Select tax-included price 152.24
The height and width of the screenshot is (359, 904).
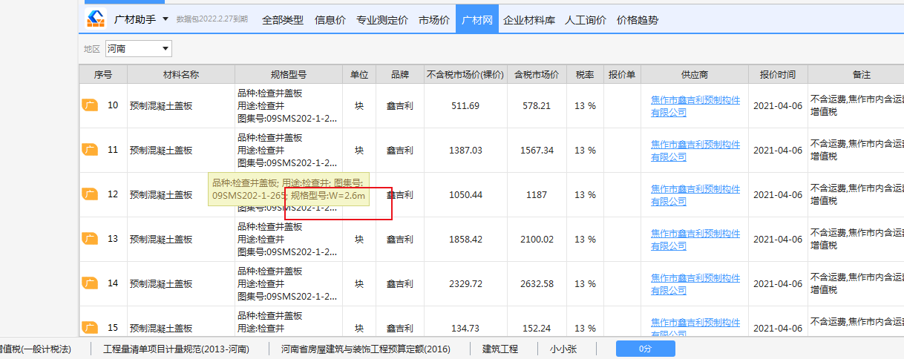(537, 329)
